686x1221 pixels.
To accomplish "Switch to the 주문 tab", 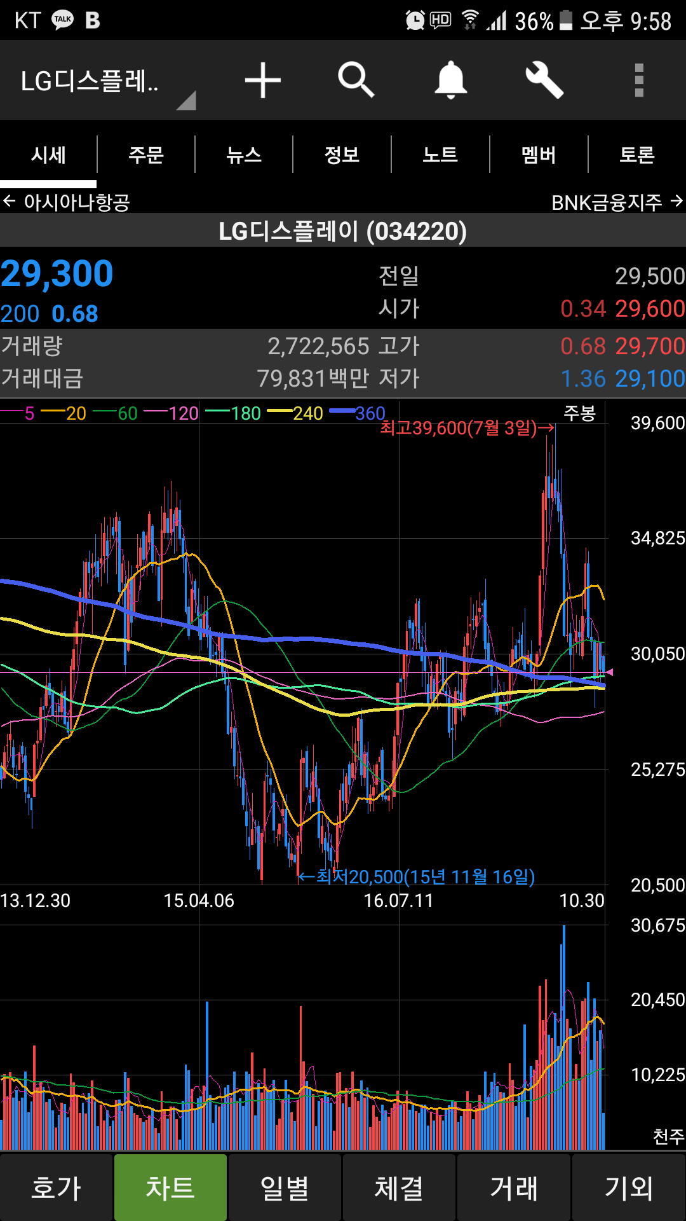I will click(146, 155).
